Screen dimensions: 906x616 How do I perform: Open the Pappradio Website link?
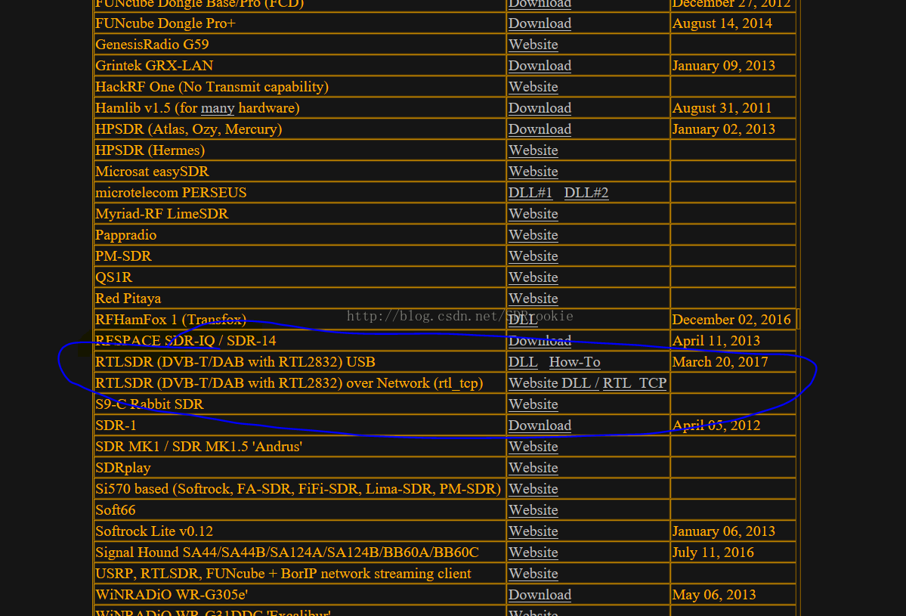click(x=533, y=235)
